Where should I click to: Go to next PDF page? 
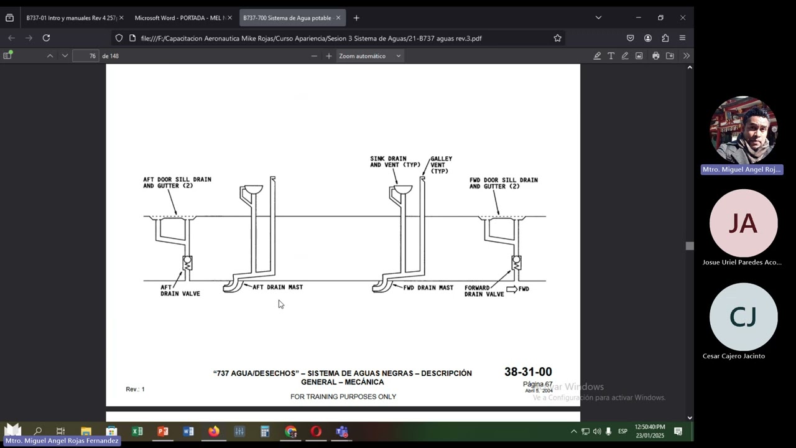click(x=65, y=56)
